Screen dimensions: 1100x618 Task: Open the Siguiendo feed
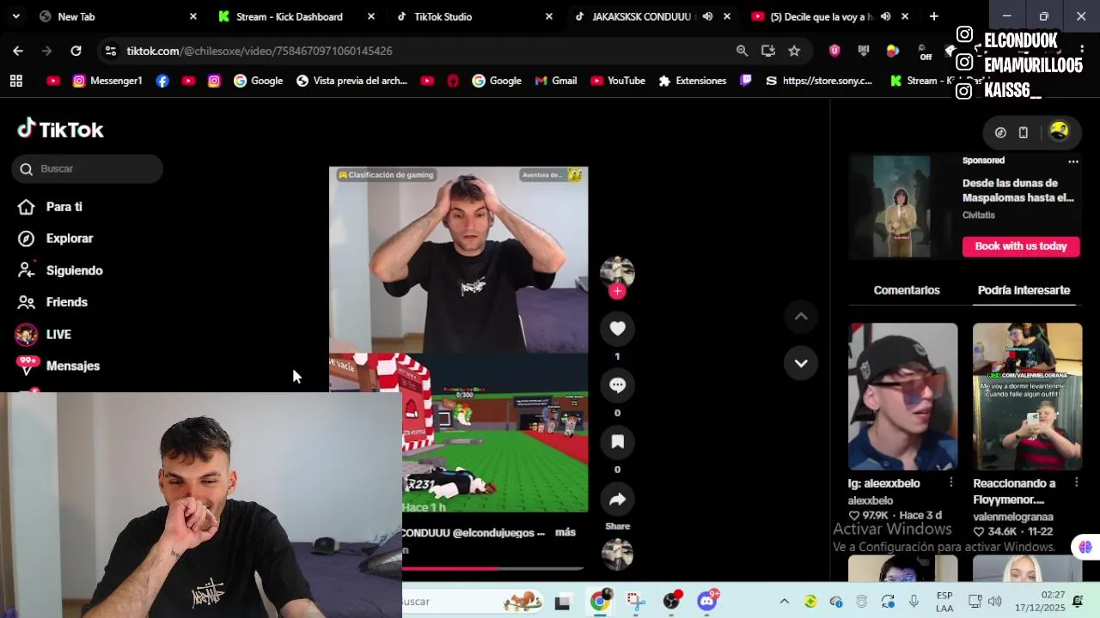(60, 270)
